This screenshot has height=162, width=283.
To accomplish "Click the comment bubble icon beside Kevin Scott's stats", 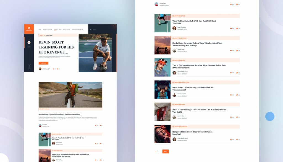I will [58, 69].
